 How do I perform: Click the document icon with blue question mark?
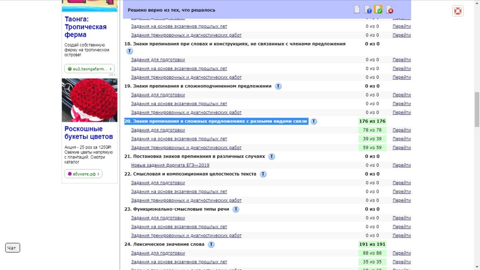tap(368, 10)
